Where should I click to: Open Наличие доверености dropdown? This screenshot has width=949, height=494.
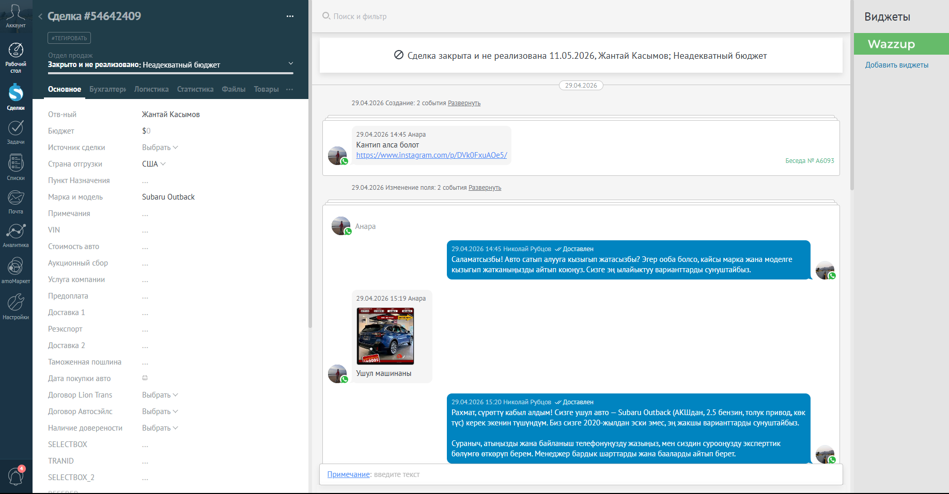[160, 428]
